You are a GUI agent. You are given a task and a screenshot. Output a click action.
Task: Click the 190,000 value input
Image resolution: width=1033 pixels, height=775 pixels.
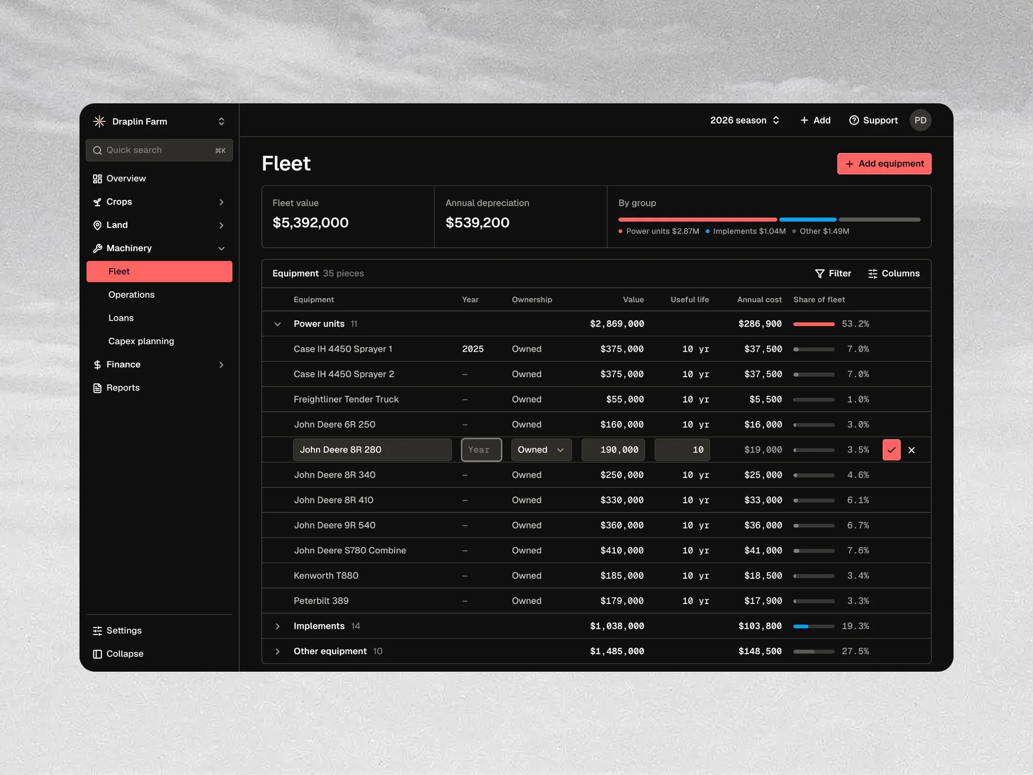(x=614, y=450)
